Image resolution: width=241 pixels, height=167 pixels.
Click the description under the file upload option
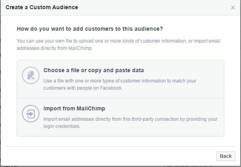[120, 84]
